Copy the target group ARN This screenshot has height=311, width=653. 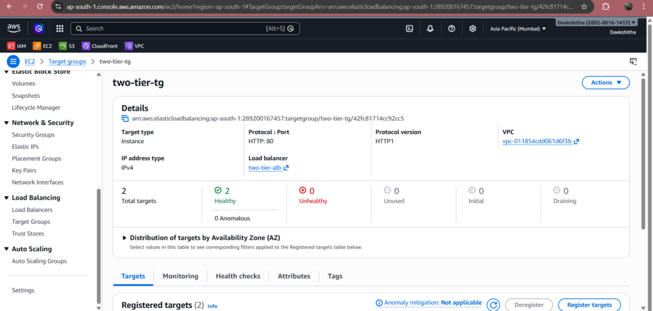coord(126,118)
